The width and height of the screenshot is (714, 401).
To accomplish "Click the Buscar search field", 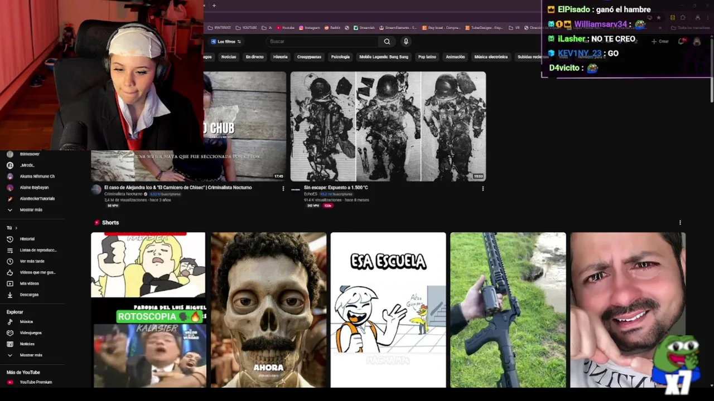I will coord(322,41).
